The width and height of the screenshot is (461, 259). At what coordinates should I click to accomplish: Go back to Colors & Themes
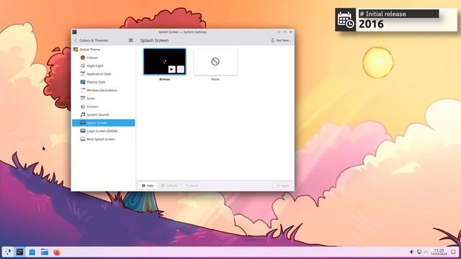click(91, 40)
